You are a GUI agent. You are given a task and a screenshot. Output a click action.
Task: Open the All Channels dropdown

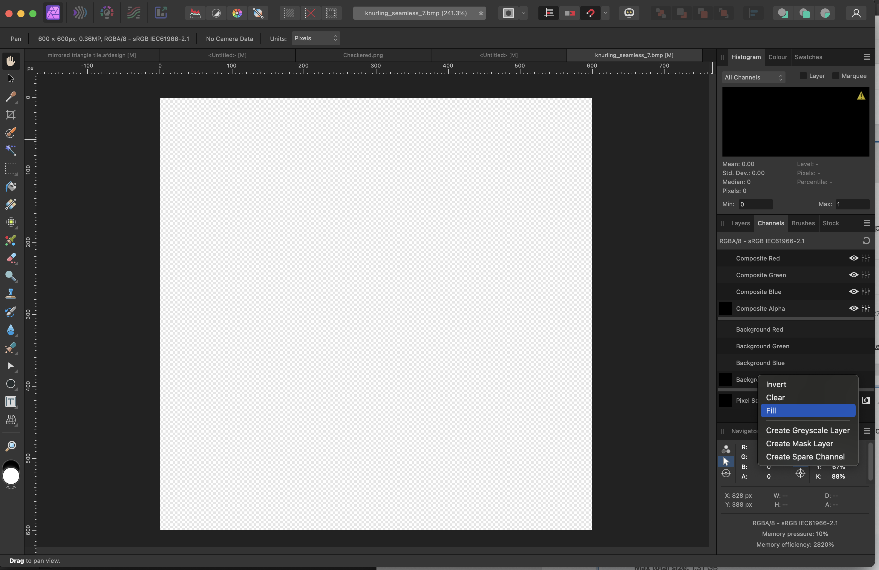click(754, 77)
